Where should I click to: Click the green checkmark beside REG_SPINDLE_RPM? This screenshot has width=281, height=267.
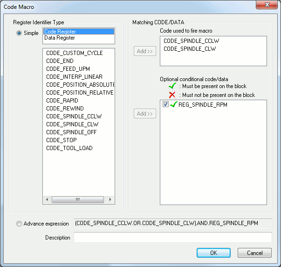click(173, 104)
